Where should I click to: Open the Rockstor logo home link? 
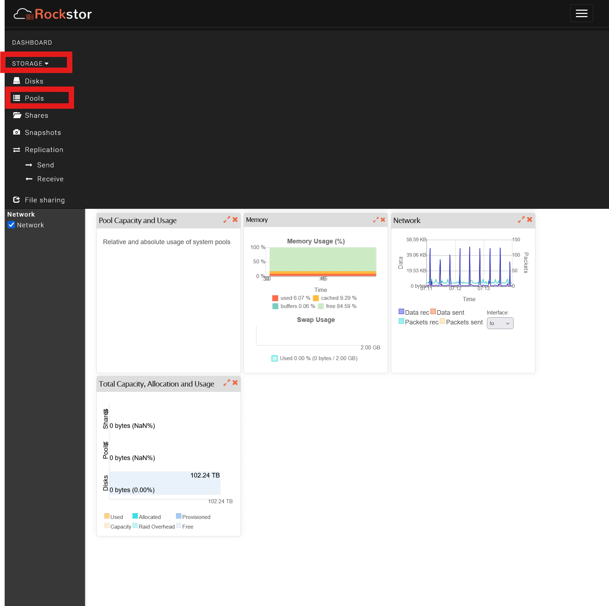(52, 14)
